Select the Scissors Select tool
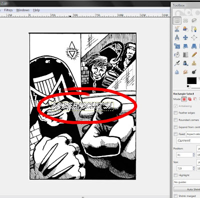Image resolution: width=200 pixels, height=198 pixels. point(177,29)
